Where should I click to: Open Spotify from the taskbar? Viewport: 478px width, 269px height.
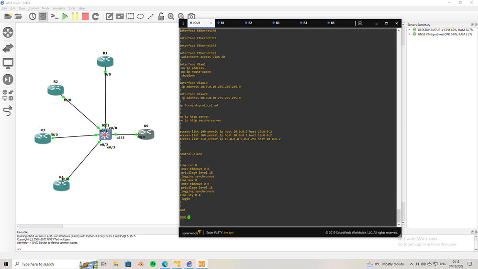tap(153, 264)
